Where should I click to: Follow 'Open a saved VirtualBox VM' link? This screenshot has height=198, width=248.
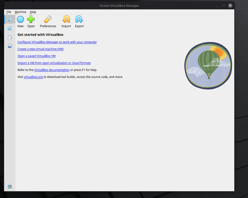click(36, 56)
